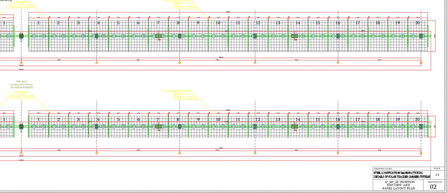Select 'STEEL CONSTRUCTION MANUFACTURING' title text
The image size is (447, 193).
399,173
